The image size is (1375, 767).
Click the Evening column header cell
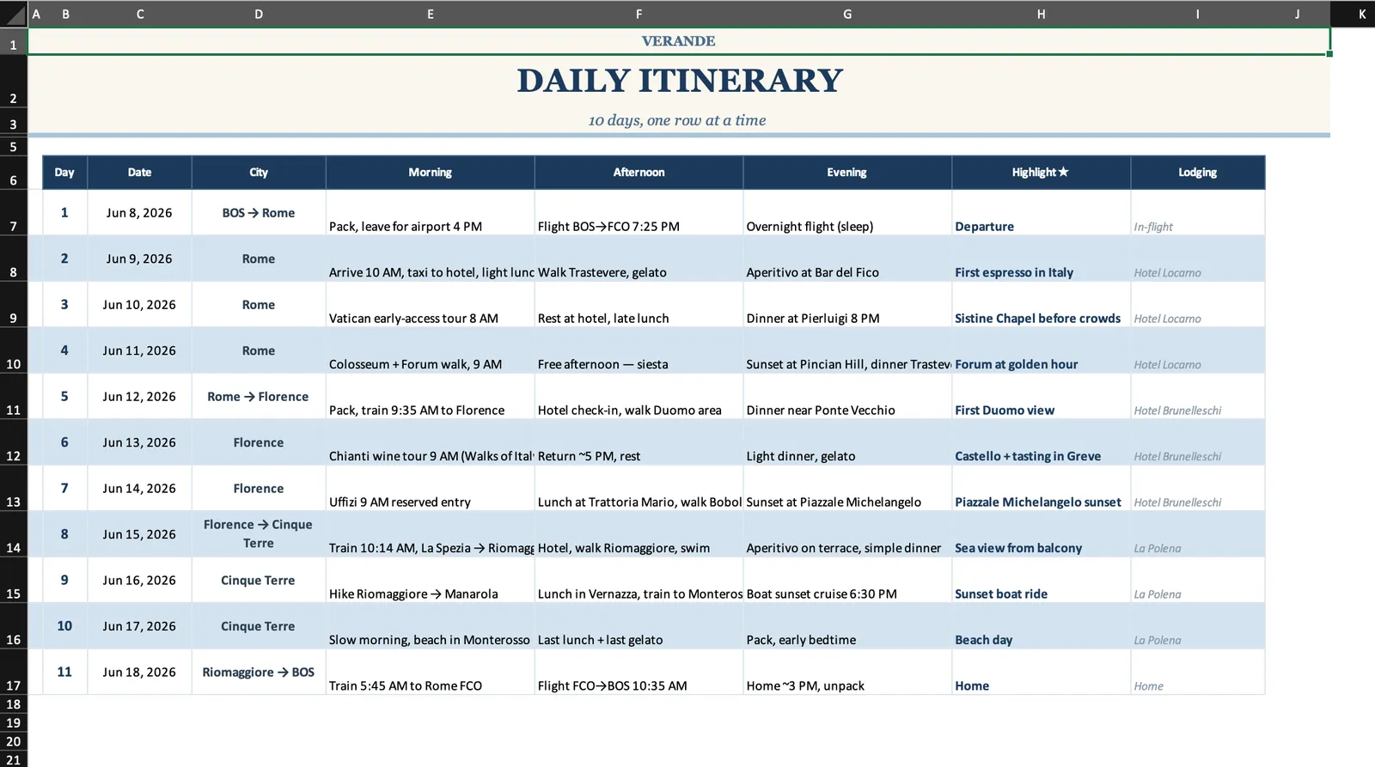[x=847, y=173]
